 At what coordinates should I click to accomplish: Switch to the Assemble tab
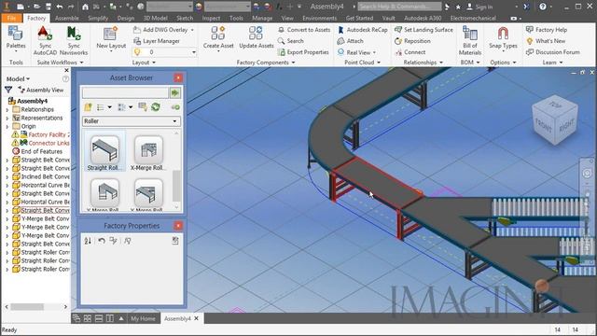coord(66,18)
